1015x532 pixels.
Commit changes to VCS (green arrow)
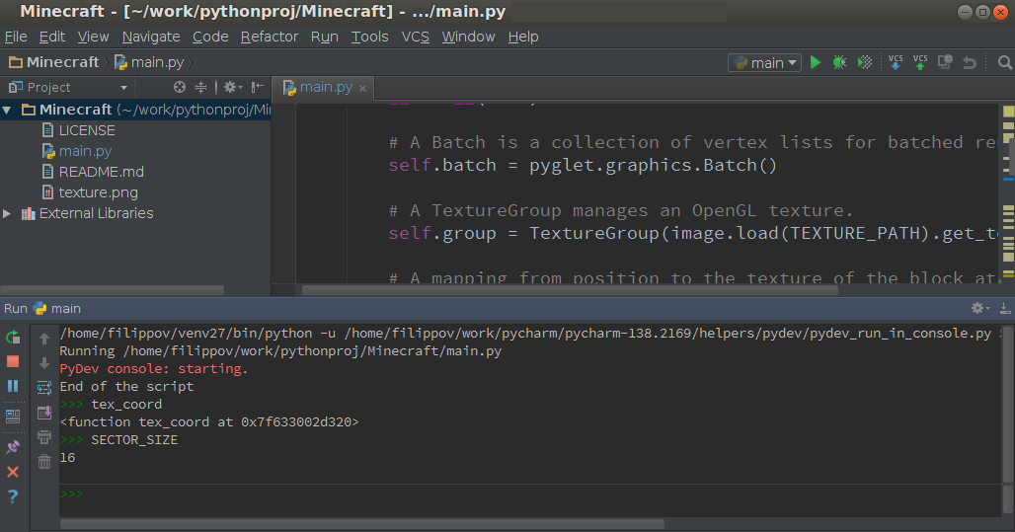coord(920,62)
